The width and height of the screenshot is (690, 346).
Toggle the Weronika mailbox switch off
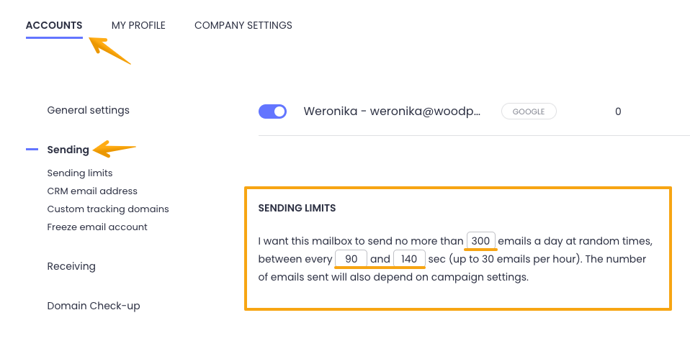pyautogui.click(x=272, y=111)
